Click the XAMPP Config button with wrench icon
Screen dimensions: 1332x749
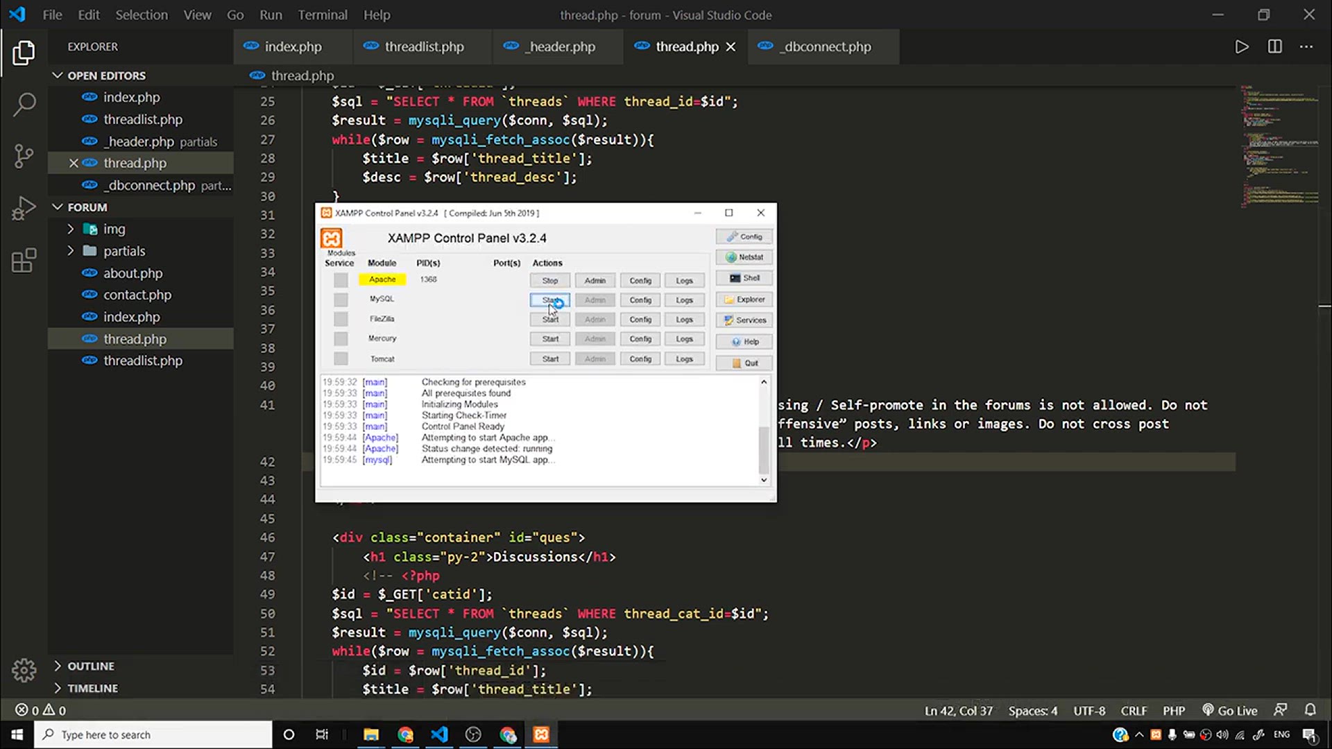(x=744, y=236)
